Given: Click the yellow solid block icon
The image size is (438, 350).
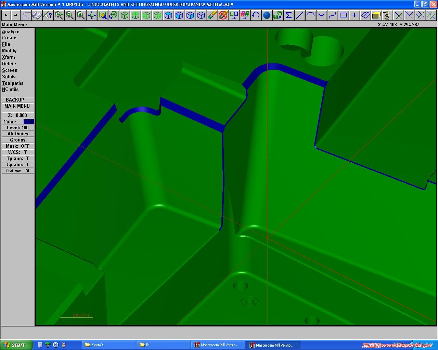Looking at the screenshot, I should 376,15.
